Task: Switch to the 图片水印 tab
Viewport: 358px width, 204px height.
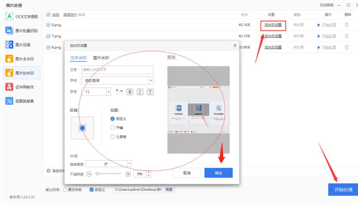Action: (101, 57)
